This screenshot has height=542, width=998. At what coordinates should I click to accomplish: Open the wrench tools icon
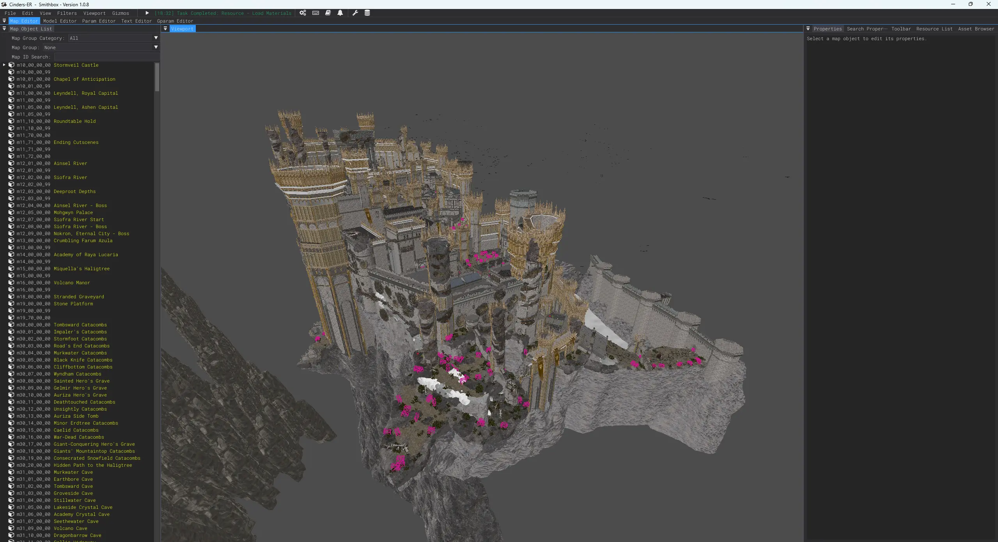click(355, 13)
